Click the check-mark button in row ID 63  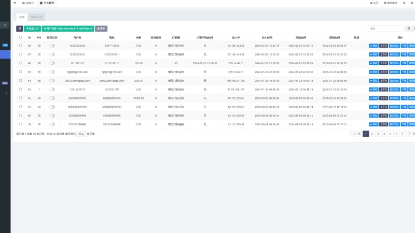pyautogui.click(x=374, y=89)
